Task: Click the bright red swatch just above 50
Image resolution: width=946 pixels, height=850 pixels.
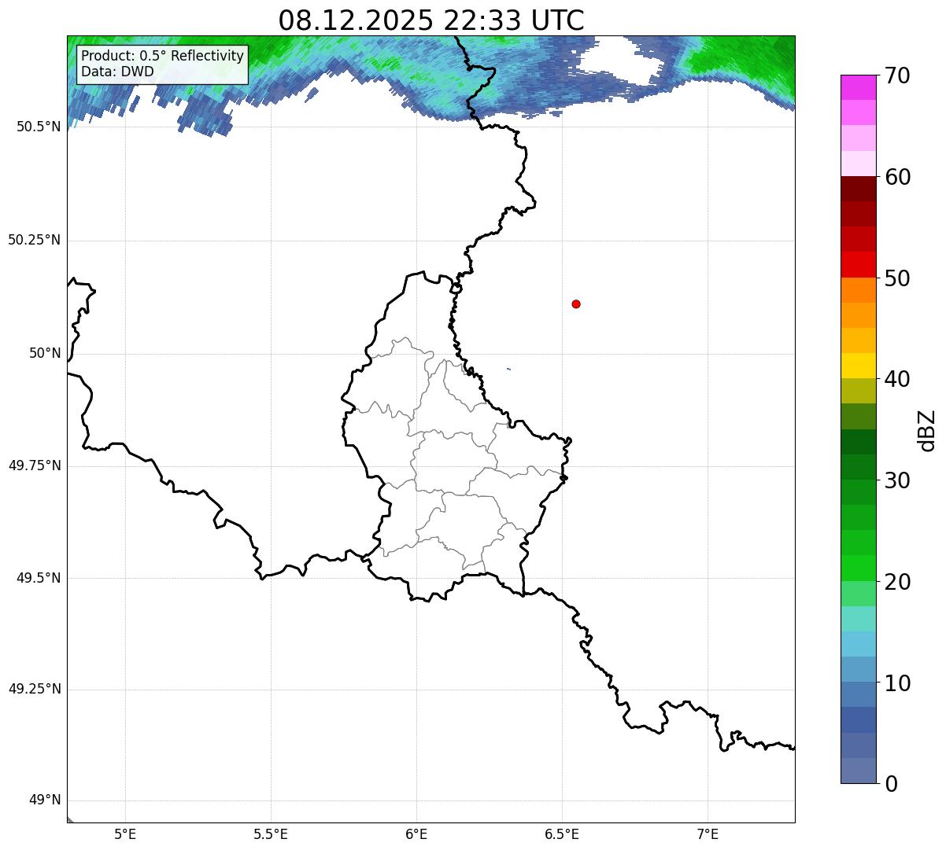Action: coord(858,264)
